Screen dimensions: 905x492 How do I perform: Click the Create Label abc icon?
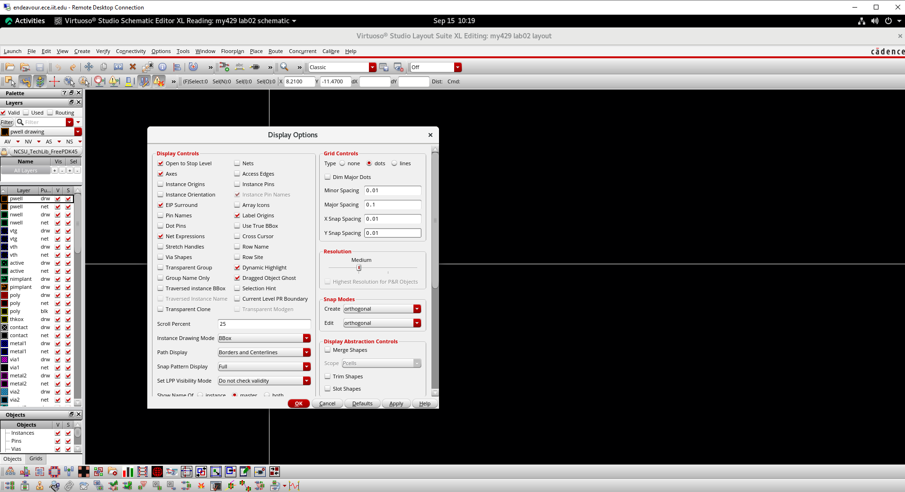[x=240, y=67]
